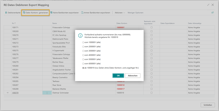Screen dimensions: 219x111
Task: Click Weniger Optionen in the toolbar
Action: (x=135, y=13)
